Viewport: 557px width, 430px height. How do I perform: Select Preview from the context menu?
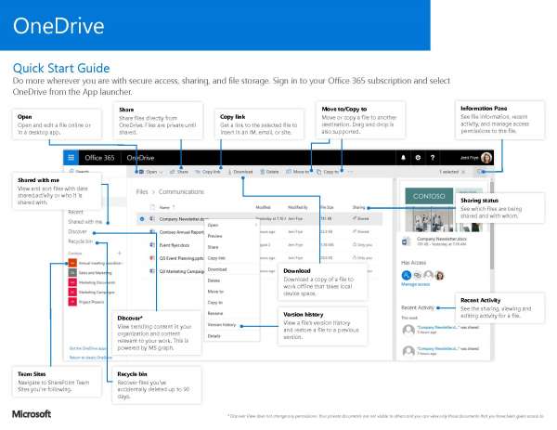[214, 236]
